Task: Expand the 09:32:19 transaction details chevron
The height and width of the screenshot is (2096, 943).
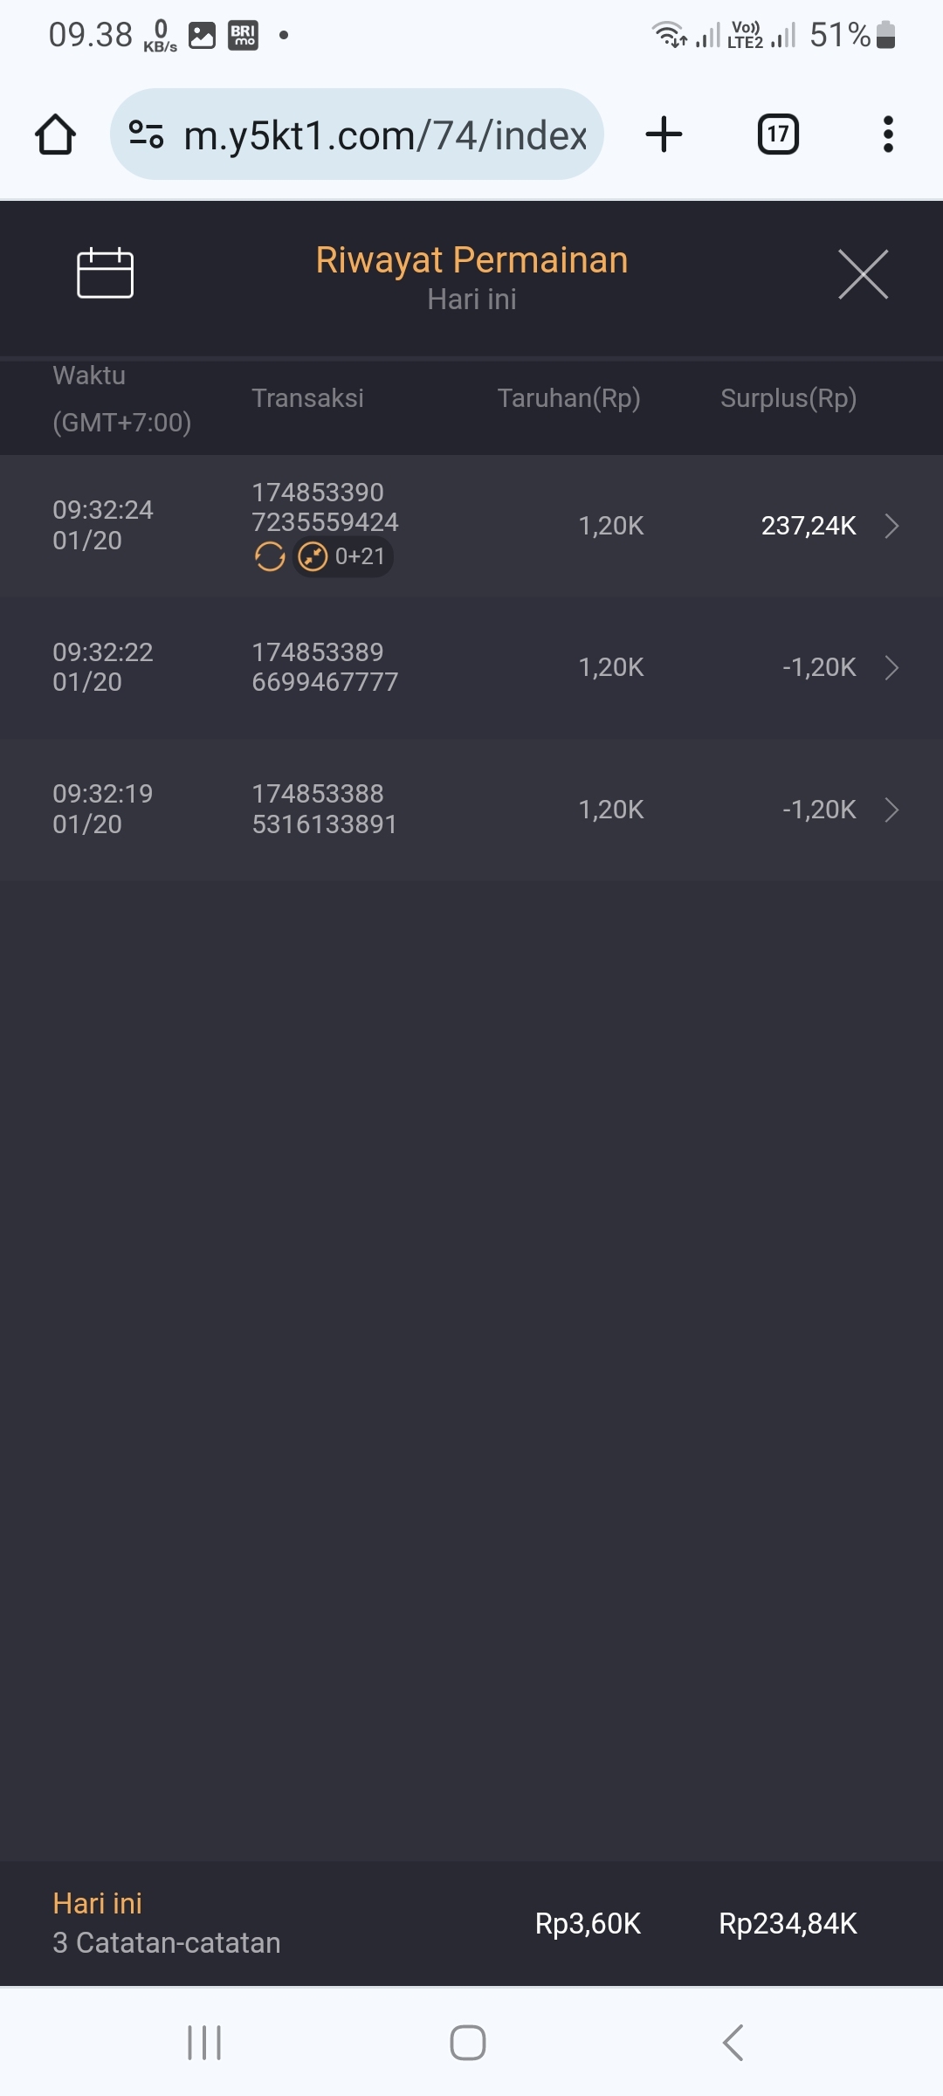Action: [x=891, y=810]
